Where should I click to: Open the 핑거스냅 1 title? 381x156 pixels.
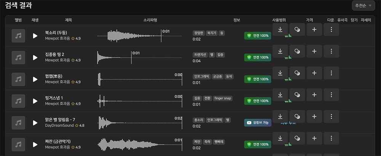[54, 98]
